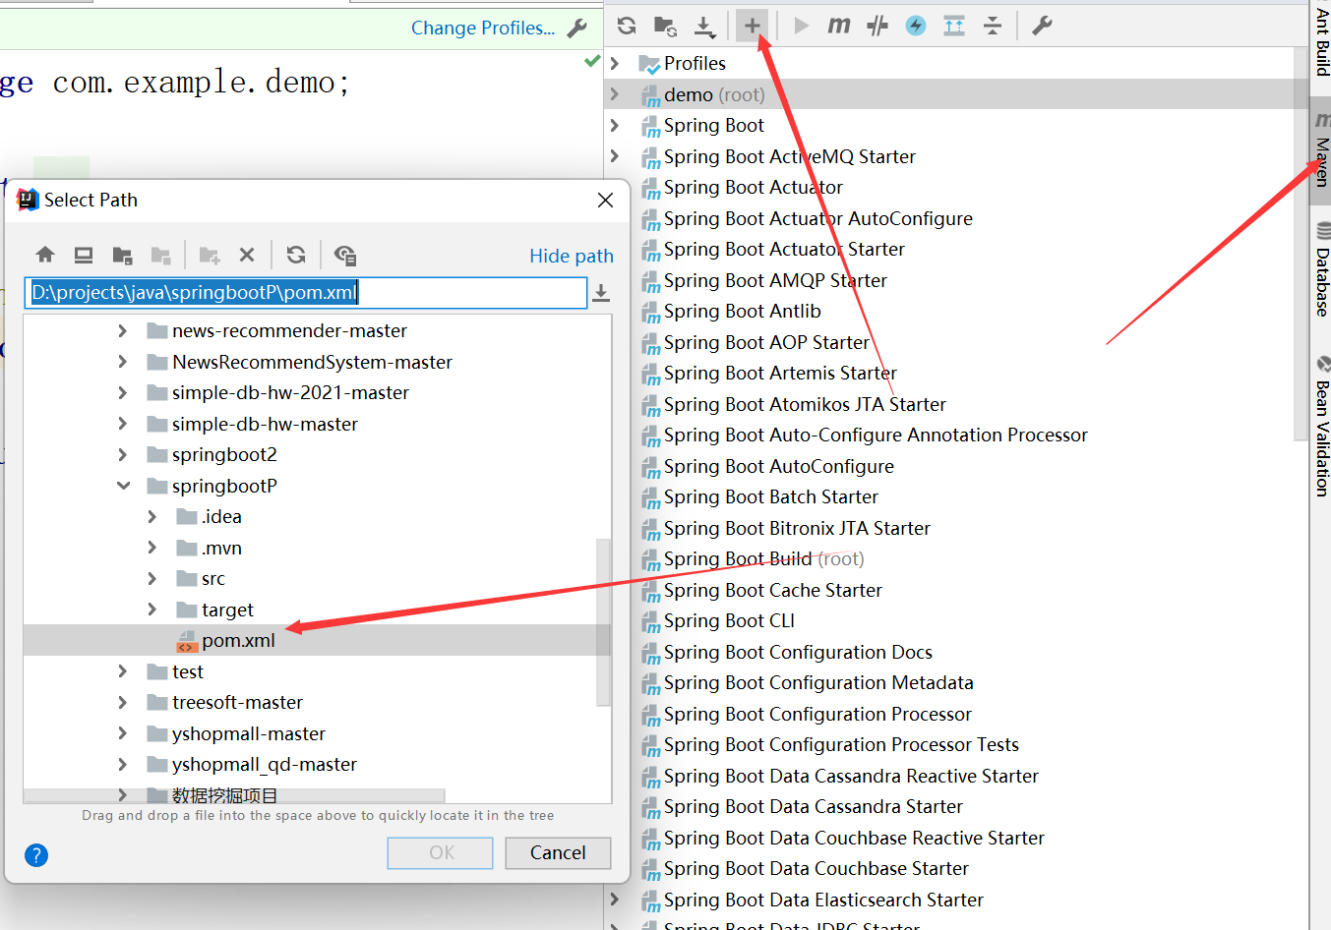The height and width of the screenshot is (930, 1331).
Task: Collapse all Maven tree nodes
Action: 993,26
